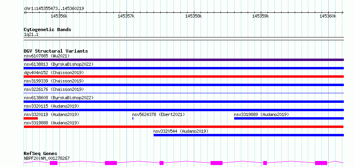This screenshot has width=355, height=167.
Task: Click the NBPF20 exon before the 145356k gridline
Action: coord(54,163)
